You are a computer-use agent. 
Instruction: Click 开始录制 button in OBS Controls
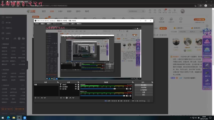pyautogui.click(x=144, y=87)
